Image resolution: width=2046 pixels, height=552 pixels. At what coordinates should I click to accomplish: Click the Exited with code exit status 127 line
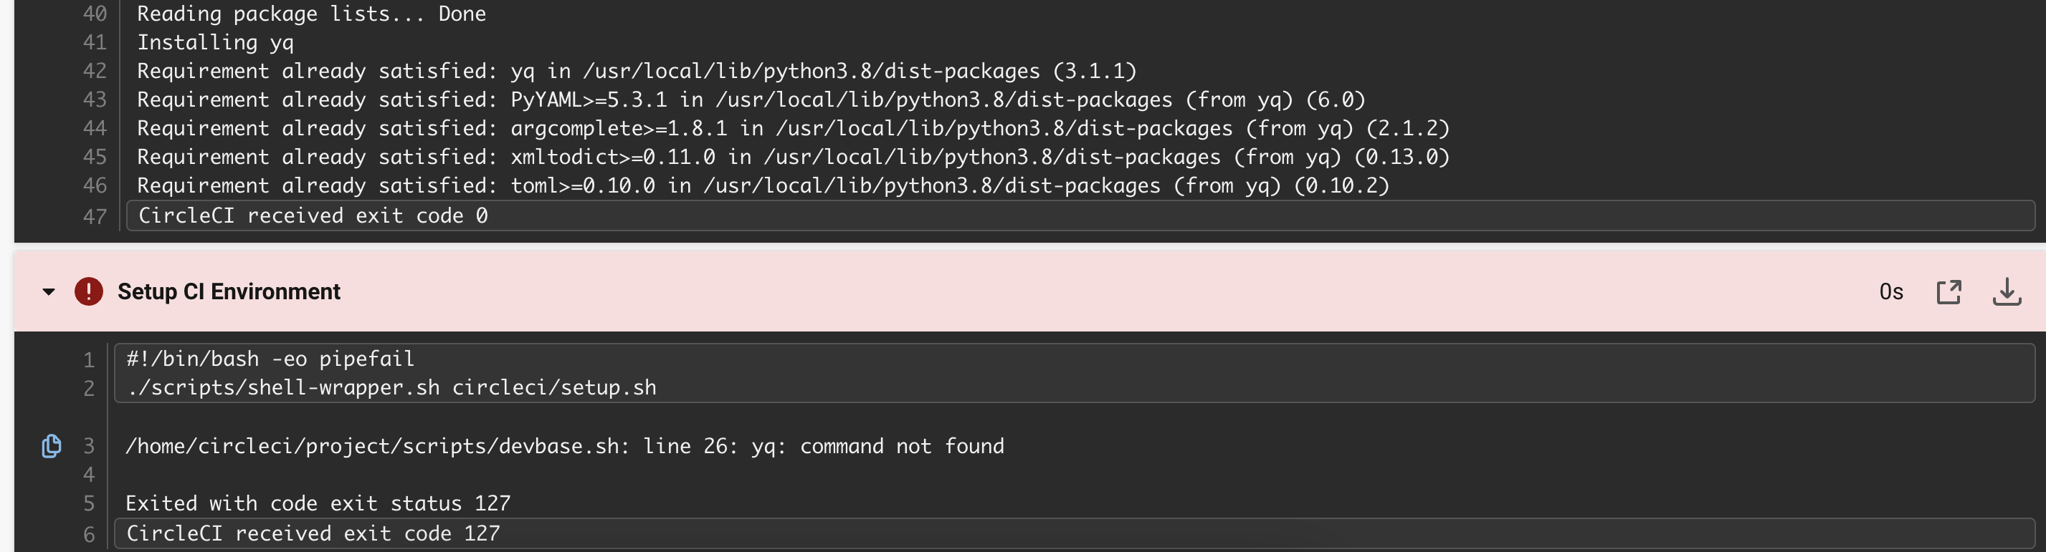pyautogui.click(x=317, y=502)
